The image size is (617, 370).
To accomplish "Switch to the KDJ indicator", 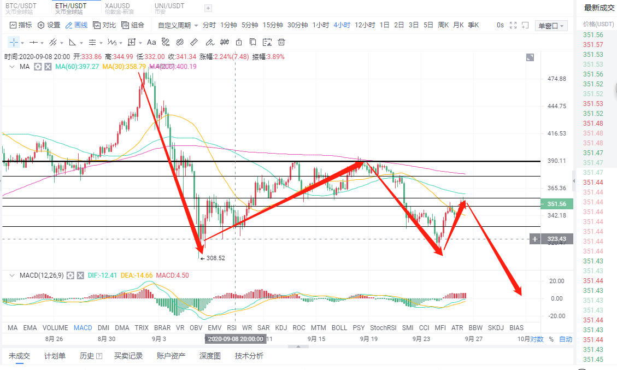I will (x=281, y=328).
